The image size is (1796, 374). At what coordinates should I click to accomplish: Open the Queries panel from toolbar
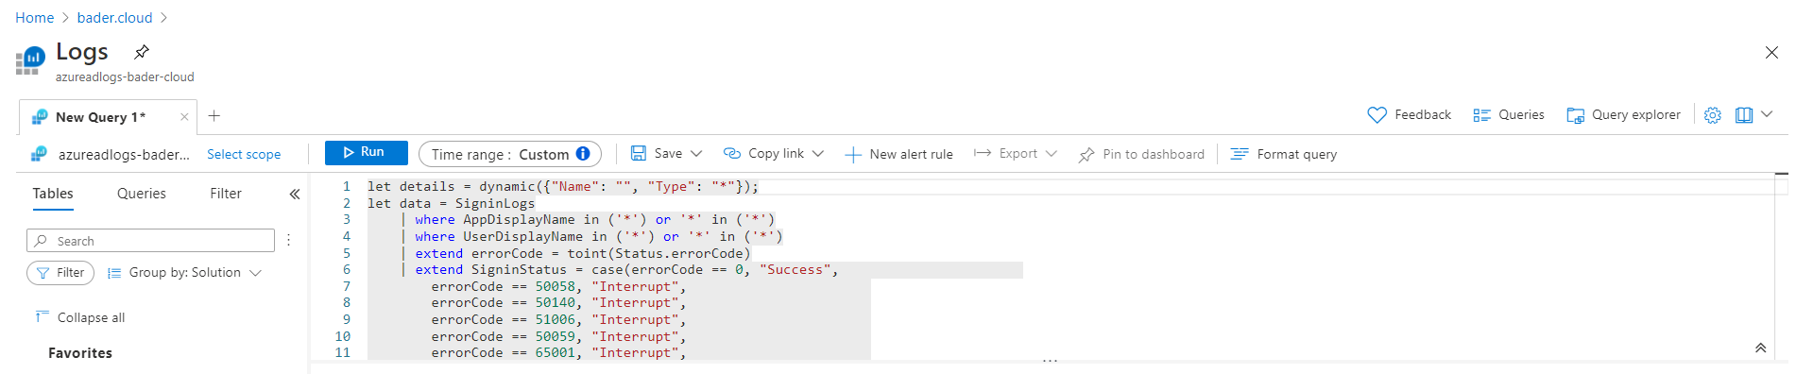pyautogui.click(x=1508, y=115)
